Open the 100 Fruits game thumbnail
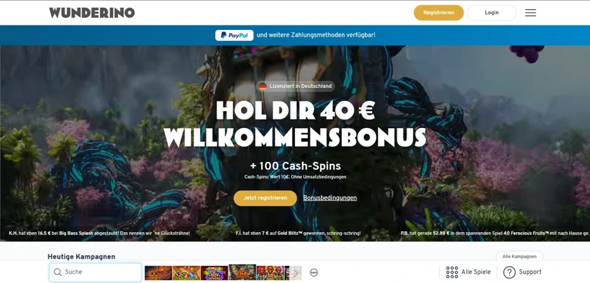 pyautogui.click(x=158, y=273)
